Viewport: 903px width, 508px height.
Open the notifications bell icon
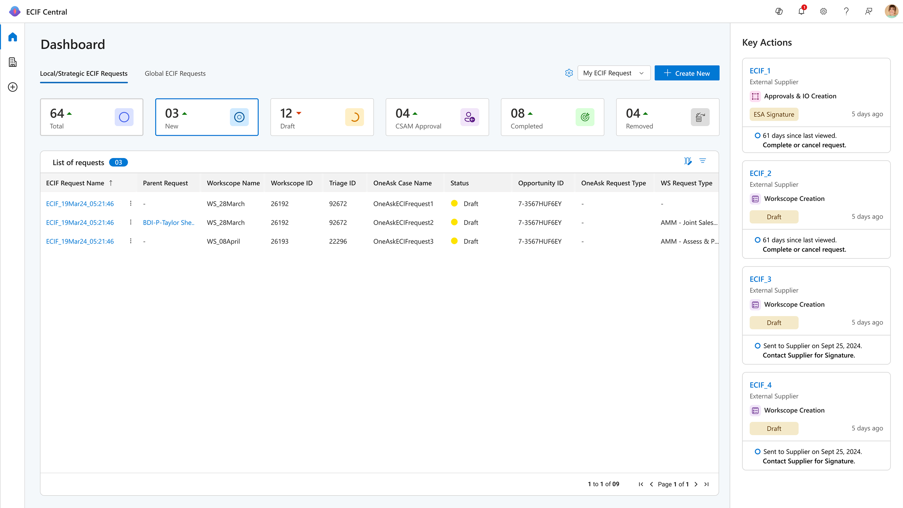(x=801, y=12)
